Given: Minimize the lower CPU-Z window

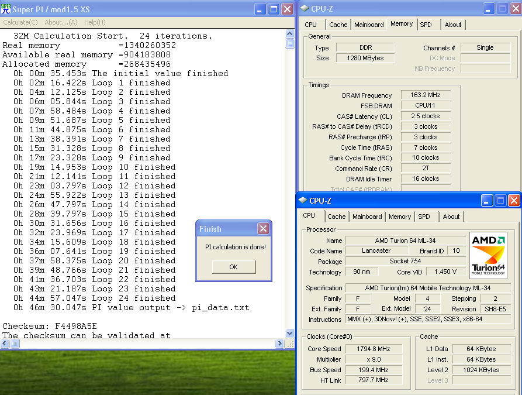Looking at the screenshot, I should click(487, 201).
